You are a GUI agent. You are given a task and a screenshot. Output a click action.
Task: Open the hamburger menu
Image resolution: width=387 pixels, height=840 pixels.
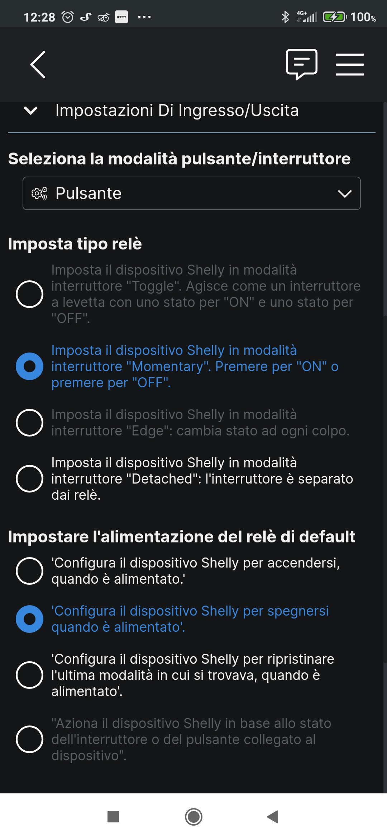(x=350, y=65)
